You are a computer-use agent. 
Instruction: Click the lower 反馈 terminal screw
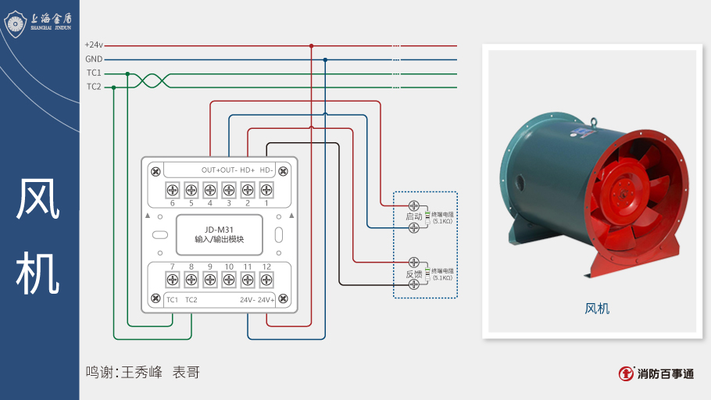pos(414,284)
